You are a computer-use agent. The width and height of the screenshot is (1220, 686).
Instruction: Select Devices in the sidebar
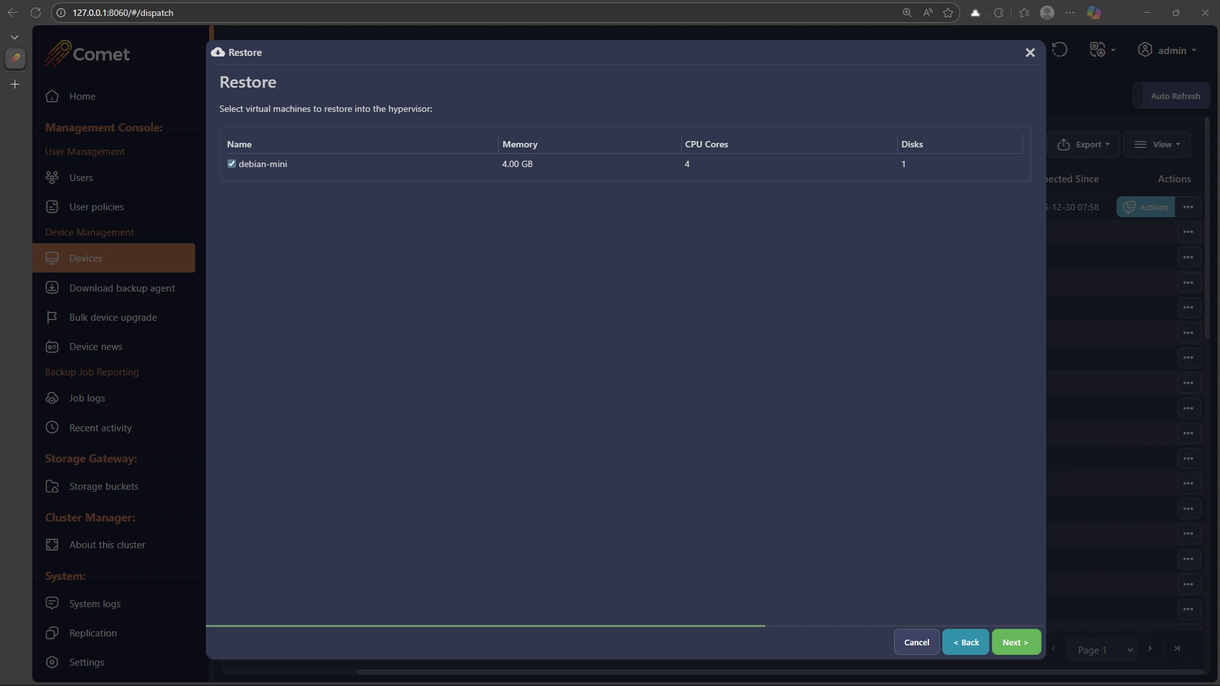tap(114, 258)
